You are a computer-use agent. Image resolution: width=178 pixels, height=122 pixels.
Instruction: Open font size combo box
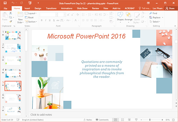click(62, 15)
